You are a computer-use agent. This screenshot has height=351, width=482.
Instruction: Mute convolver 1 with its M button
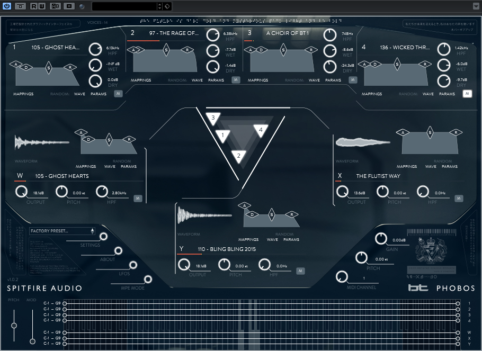pyautogui.click(x=118, y=94)
